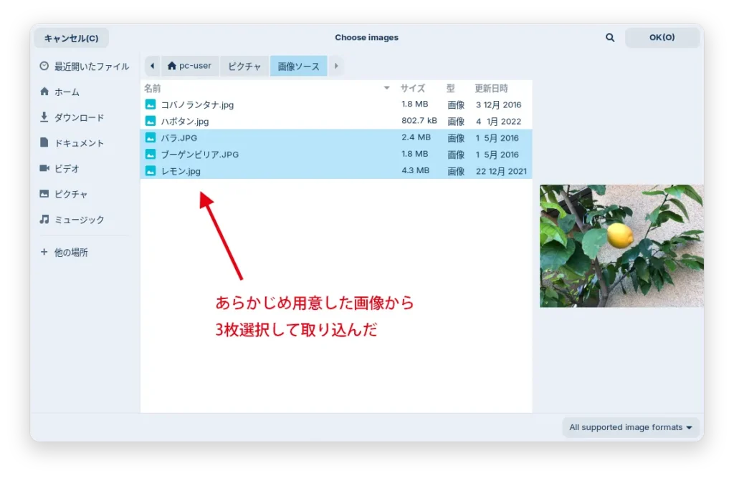Go to Home (ホーム) in sidebar

(66, 92)
